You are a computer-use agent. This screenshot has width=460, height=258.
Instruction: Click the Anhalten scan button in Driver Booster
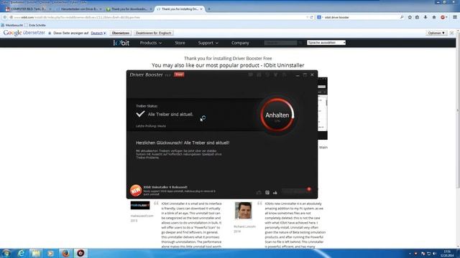point(277,115)
